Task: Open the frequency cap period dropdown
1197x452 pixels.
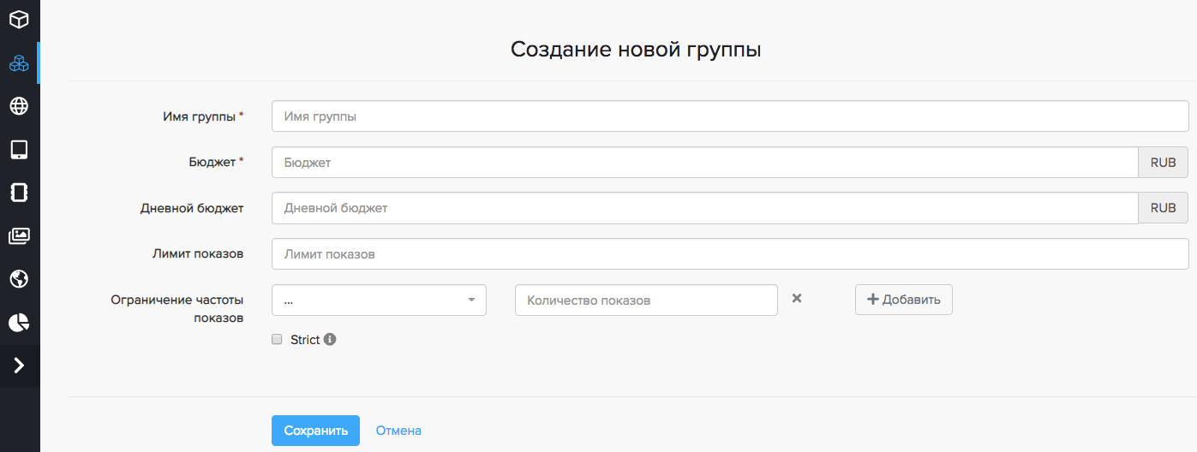Action: 379,300
